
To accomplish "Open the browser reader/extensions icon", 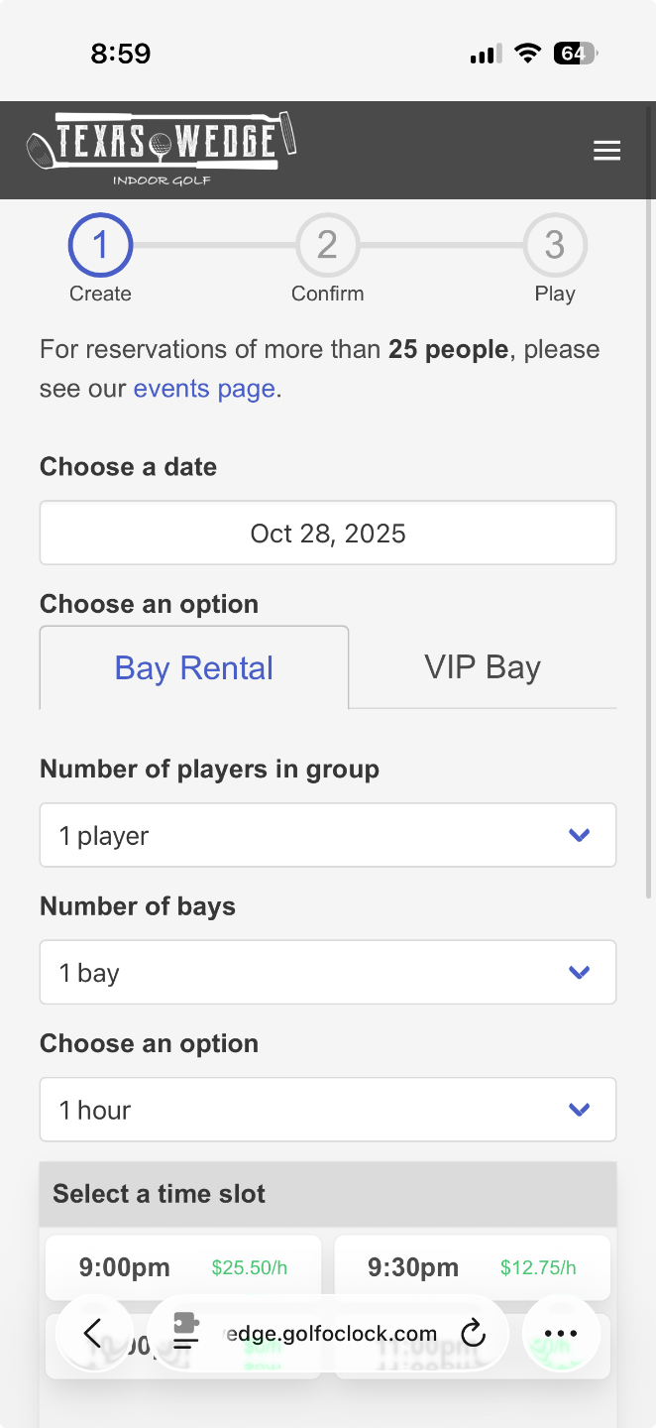I will point(186,1334).
